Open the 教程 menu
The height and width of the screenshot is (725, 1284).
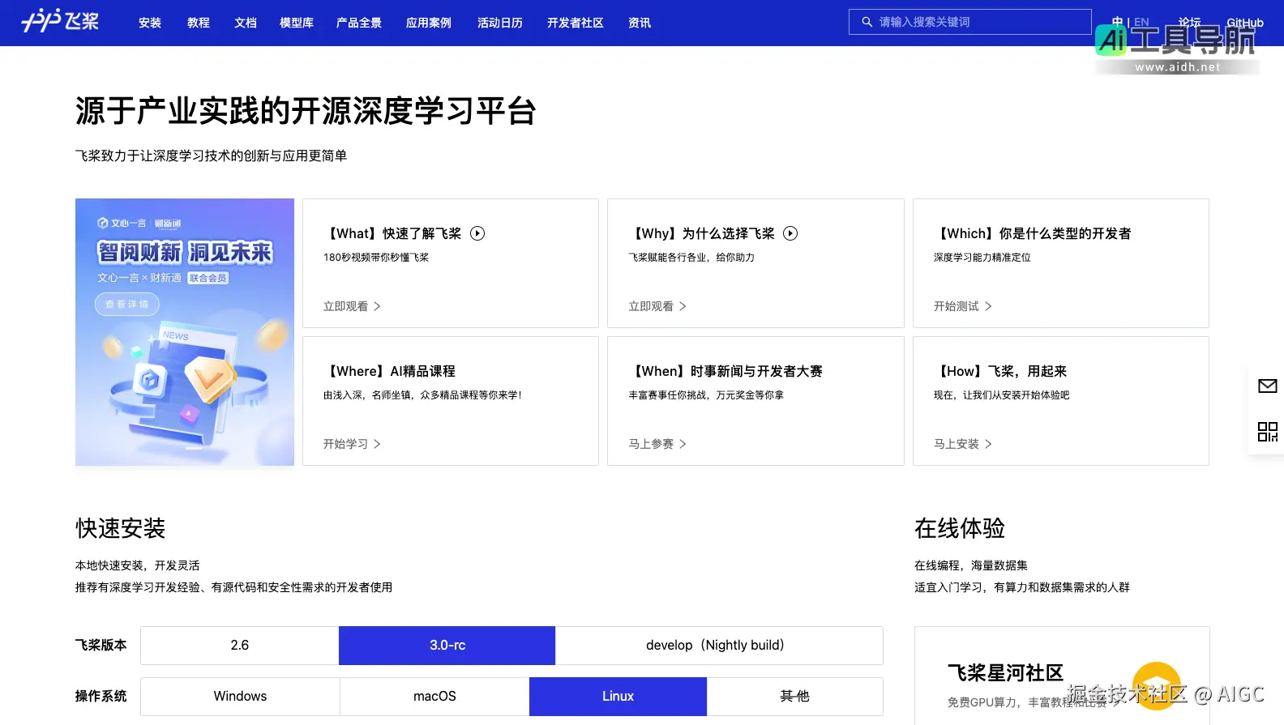[x=199, y=23]
